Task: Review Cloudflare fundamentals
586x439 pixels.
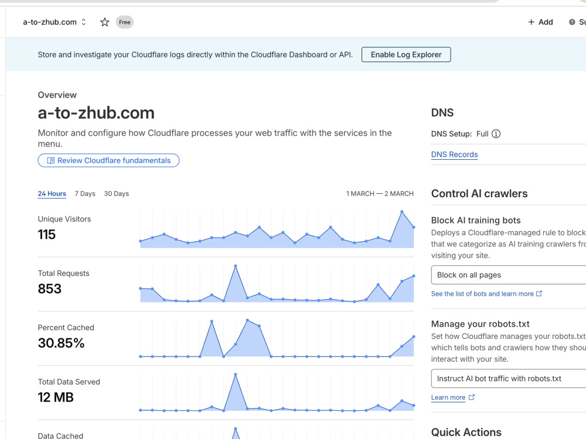Action: pos(108,160)
